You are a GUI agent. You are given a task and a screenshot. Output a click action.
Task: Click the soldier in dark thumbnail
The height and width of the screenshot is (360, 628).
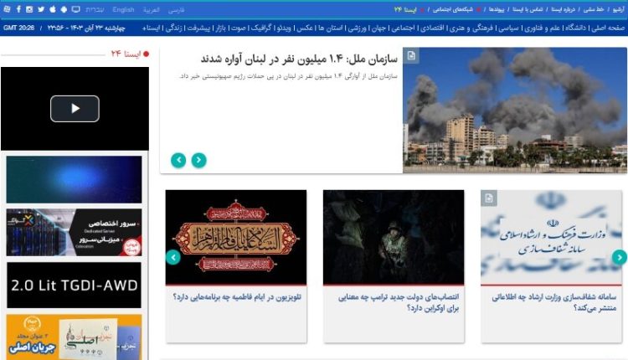[394, 237]
